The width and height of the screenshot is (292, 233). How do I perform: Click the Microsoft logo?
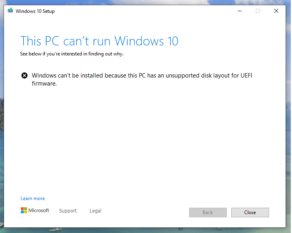pos(35,211)
